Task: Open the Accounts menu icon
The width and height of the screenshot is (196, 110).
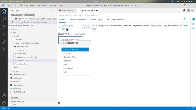Action: tap(4, 95)
